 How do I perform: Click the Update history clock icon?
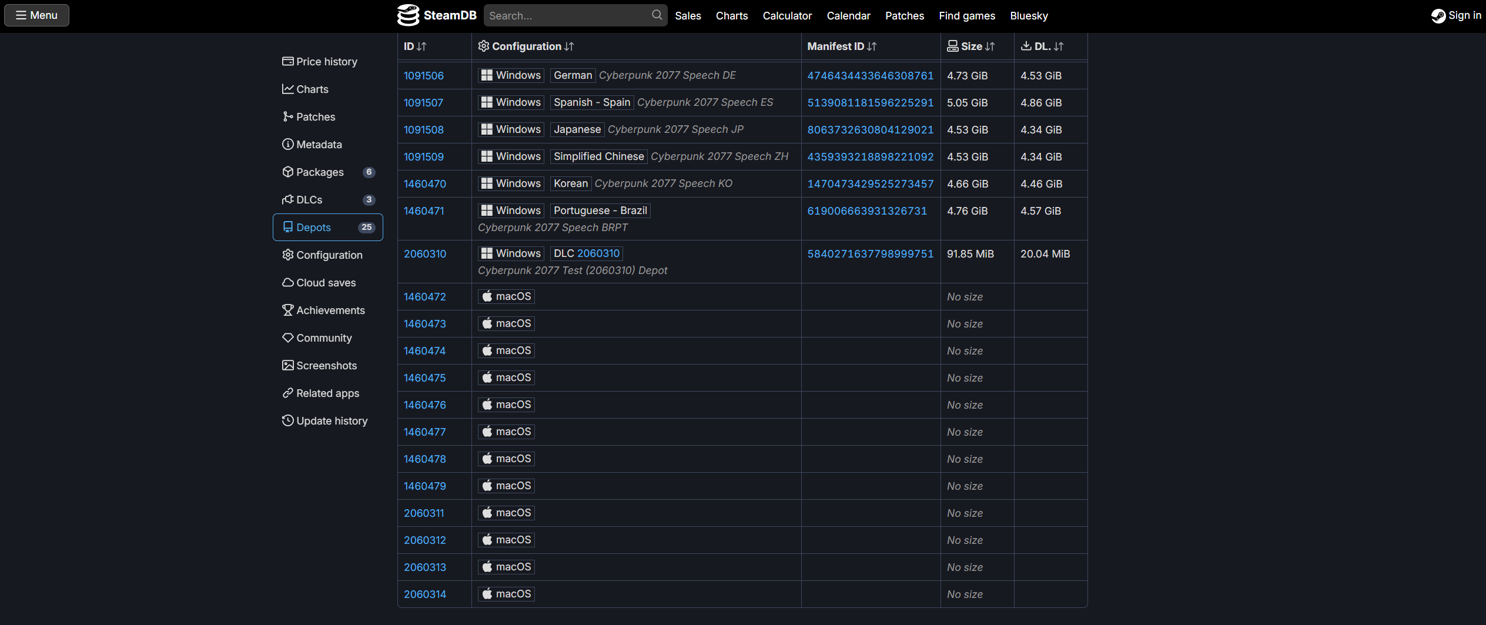[287, 421]
